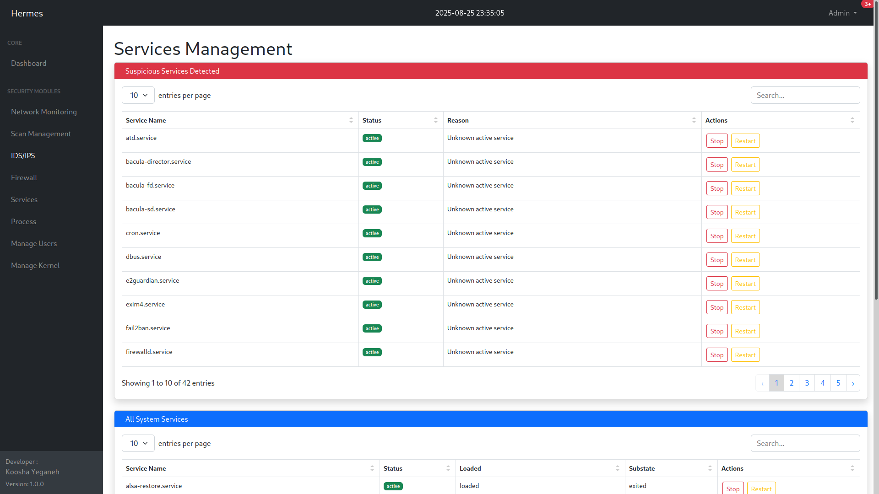Sort All System Services by Loaded column
This screenshot has height=494, width=879.
point(618,468)
